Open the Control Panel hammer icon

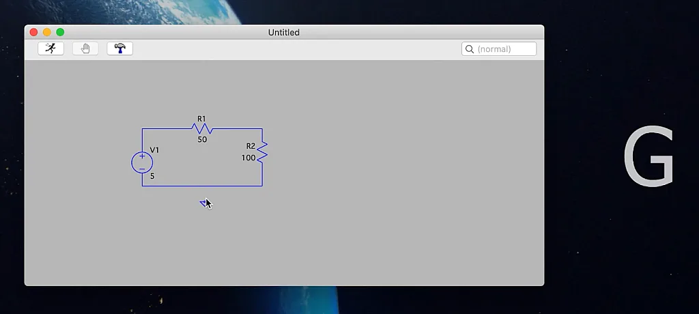120,48
